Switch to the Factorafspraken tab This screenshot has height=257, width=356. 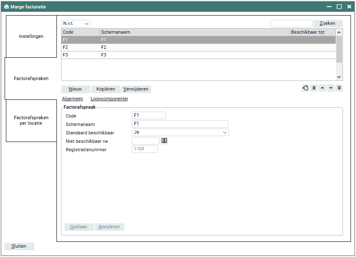[x=31, y=78]
